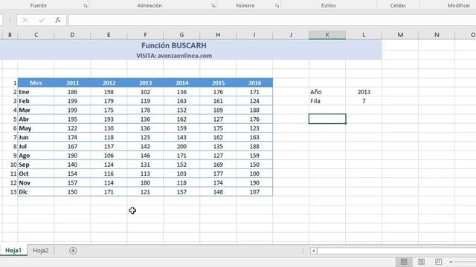Image resolution: width=476 pixels, height=267 pixels.
Task: Click the '2013' header cell
Action: point(145,82)
